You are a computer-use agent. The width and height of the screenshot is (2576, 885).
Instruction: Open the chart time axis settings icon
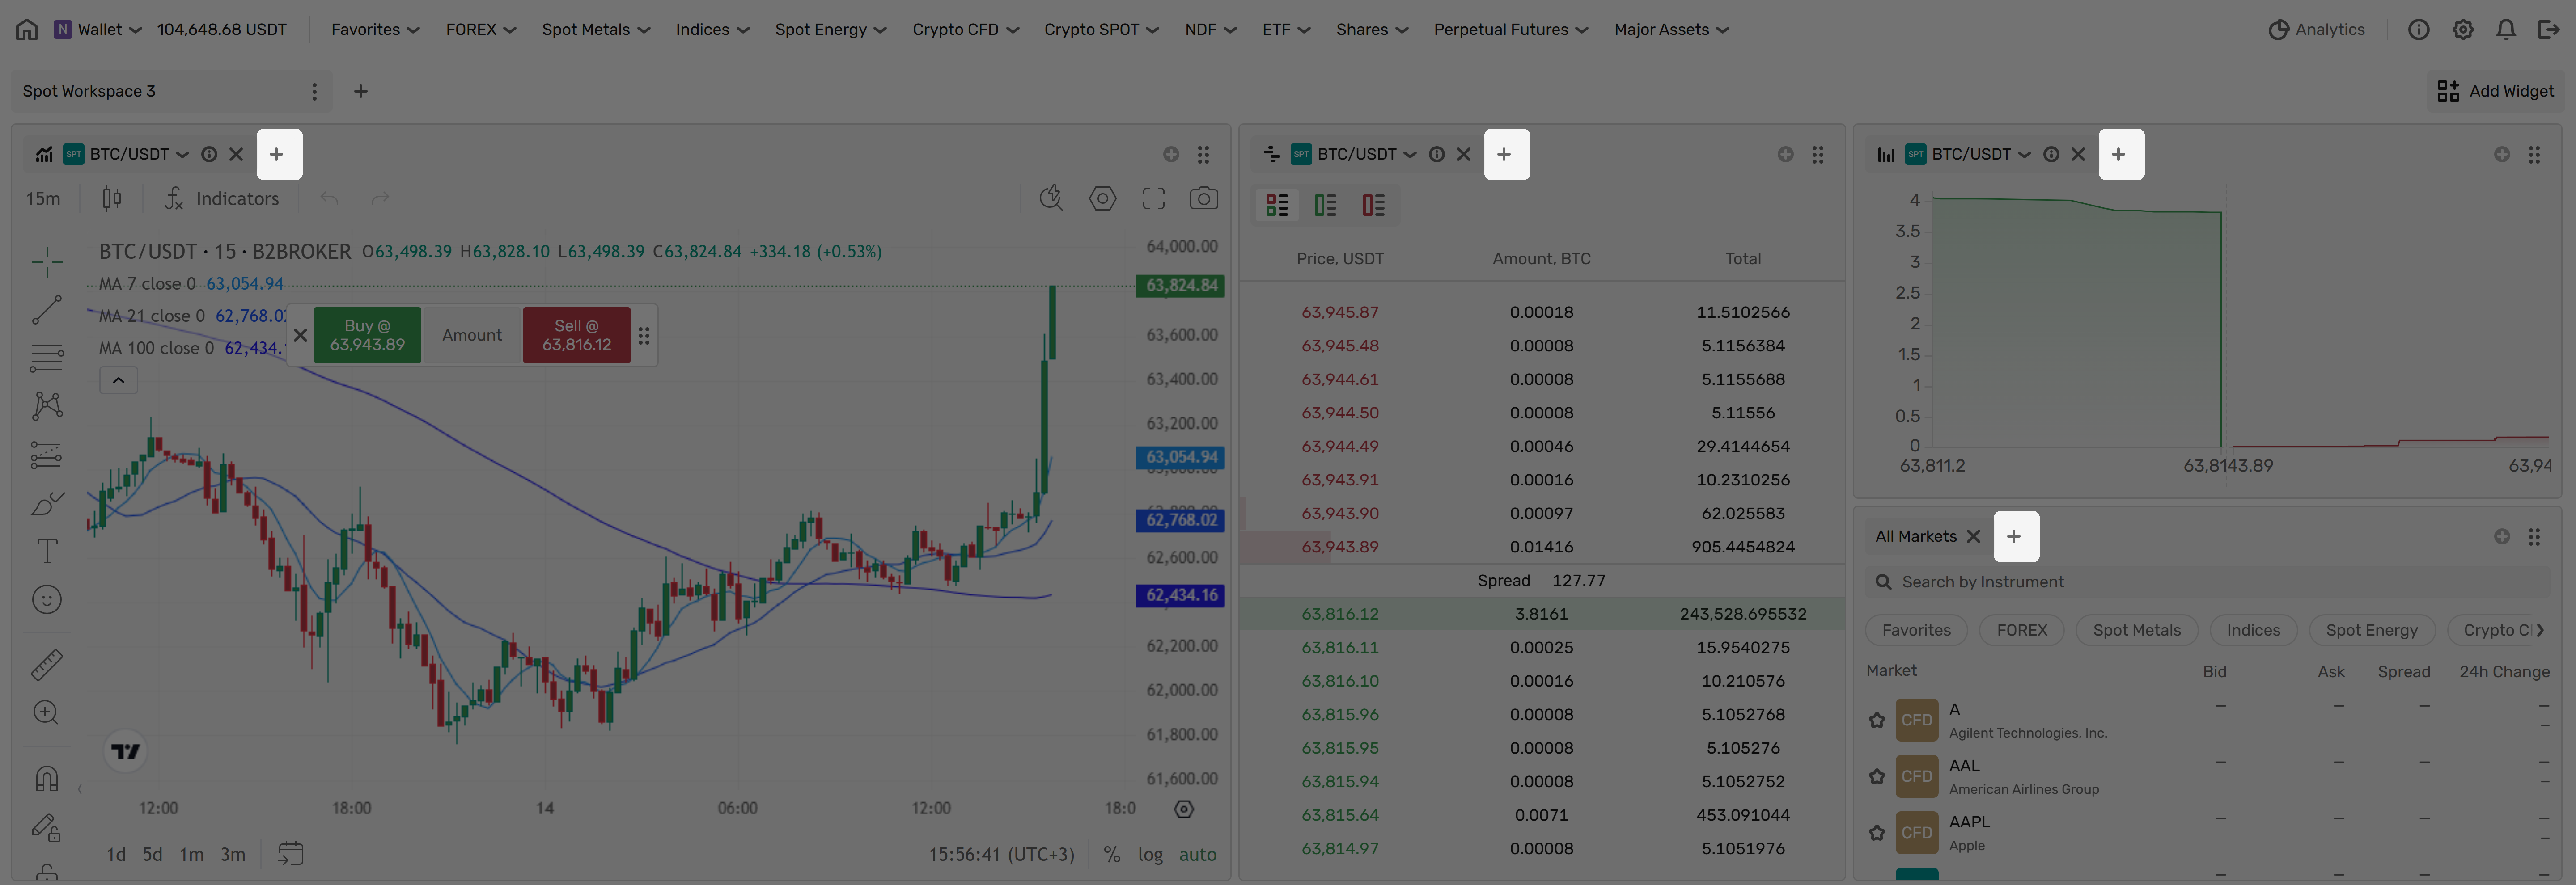pos(1184,809)
